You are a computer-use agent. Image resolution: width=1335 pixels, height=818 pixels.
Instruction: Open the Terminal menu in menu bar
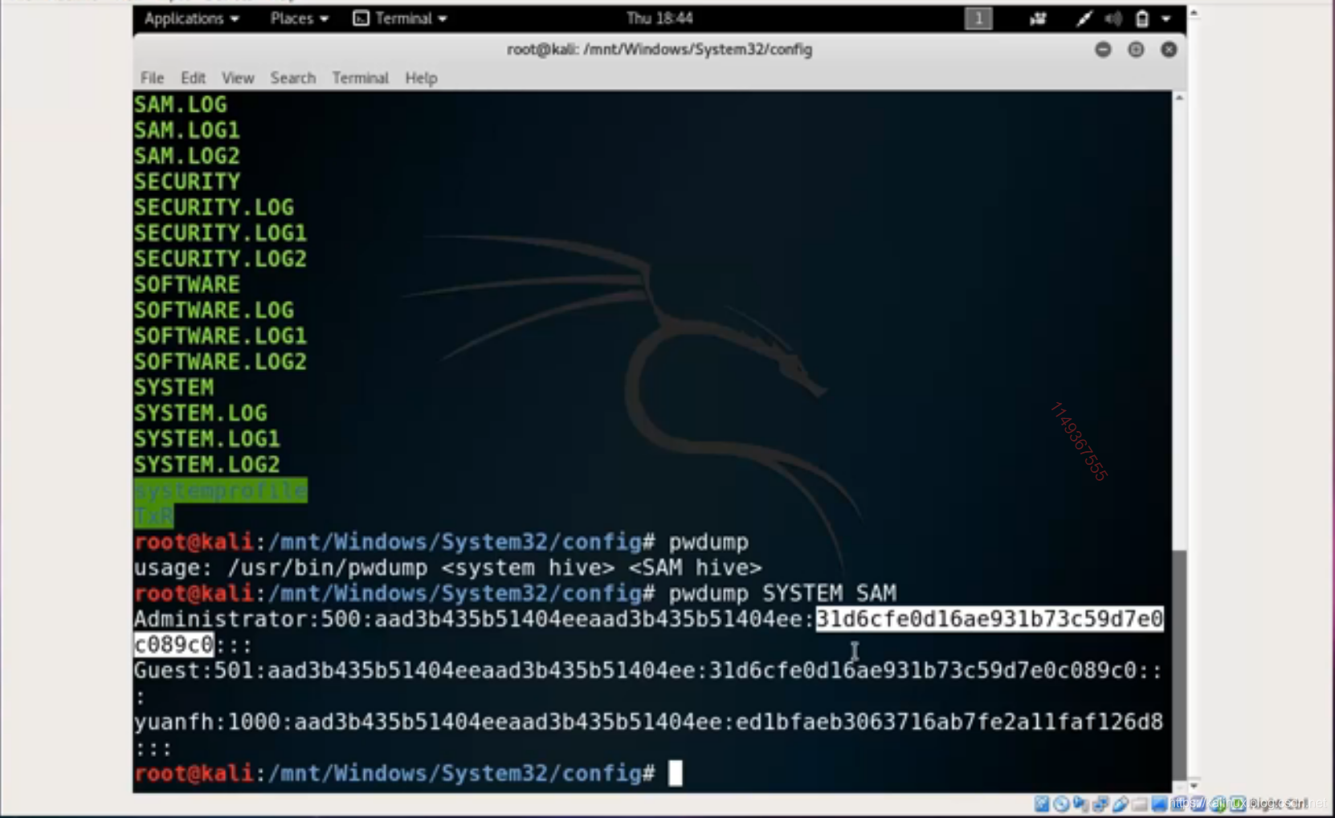(x=361, y=78)
